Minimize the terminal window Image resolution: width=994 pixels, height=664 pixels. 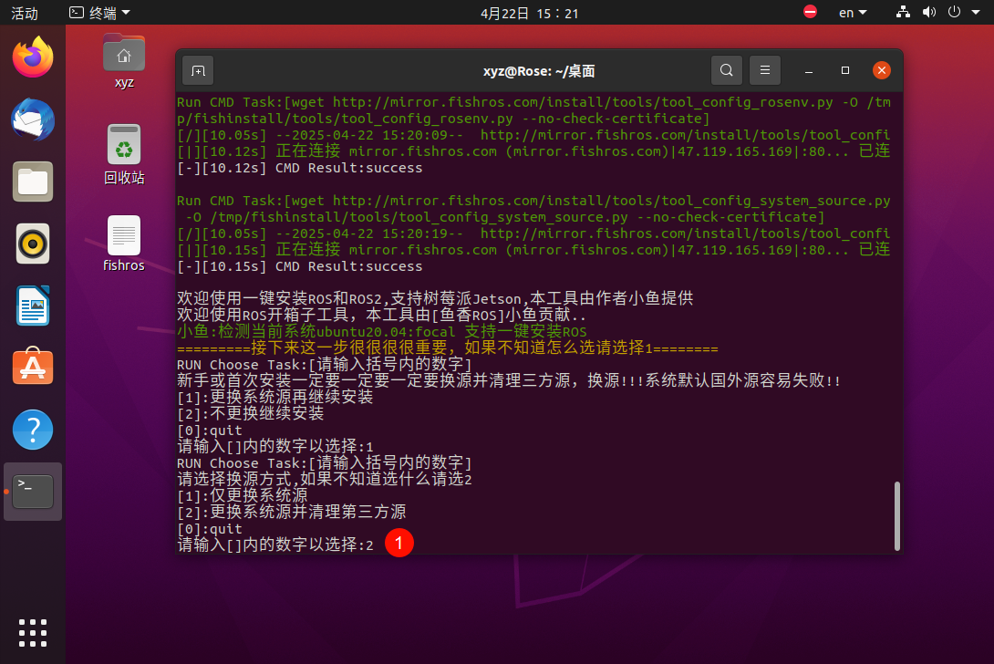click(808, 70)
